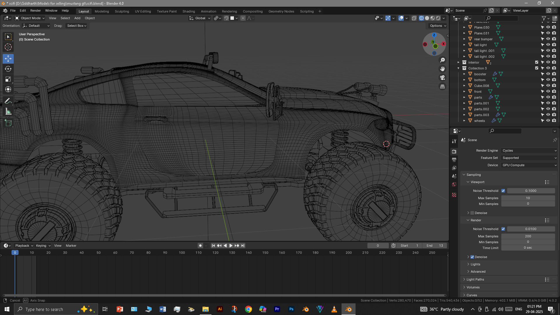Toggle proportional editing icon
560x315 pixels.
(x=243, y=18)
